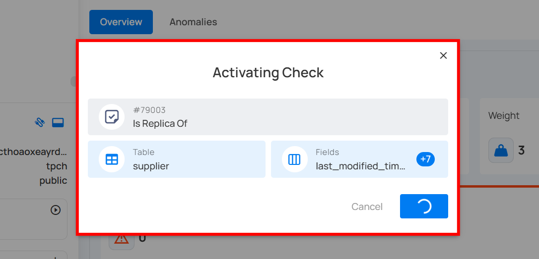The image size is (539, 259).
Task: Switch to the Overview tab
Action: (x=121, y=22)
